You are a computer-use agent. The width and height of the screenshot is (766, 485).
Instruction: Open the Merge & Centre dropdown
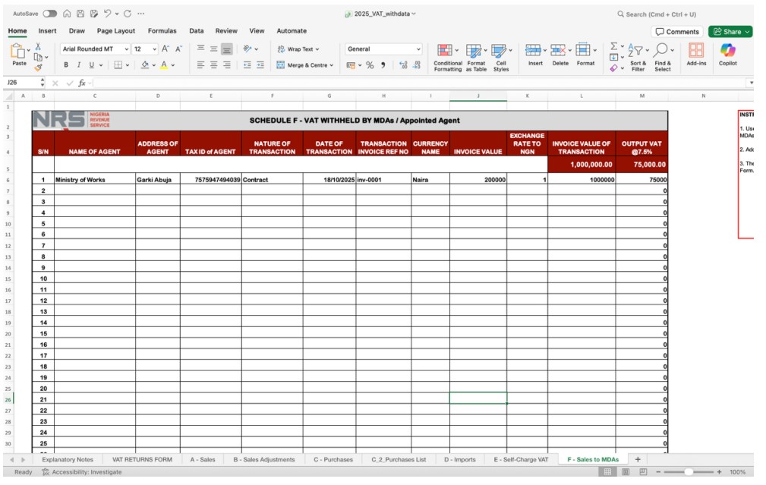coord(331,65)
